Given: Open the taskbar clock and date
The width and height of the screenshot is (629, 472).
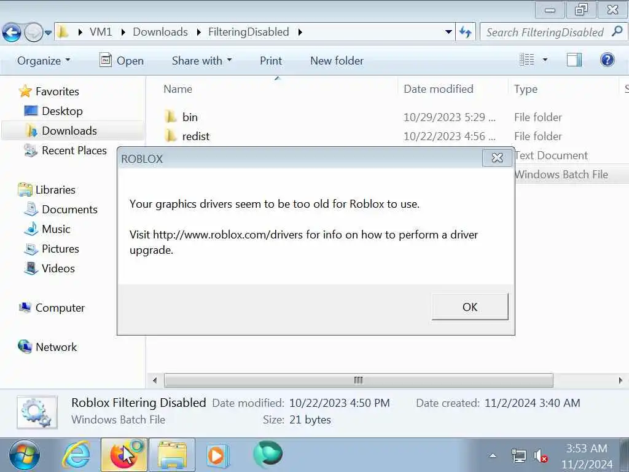Looking at the screenshot, I should tap(587, 456).
